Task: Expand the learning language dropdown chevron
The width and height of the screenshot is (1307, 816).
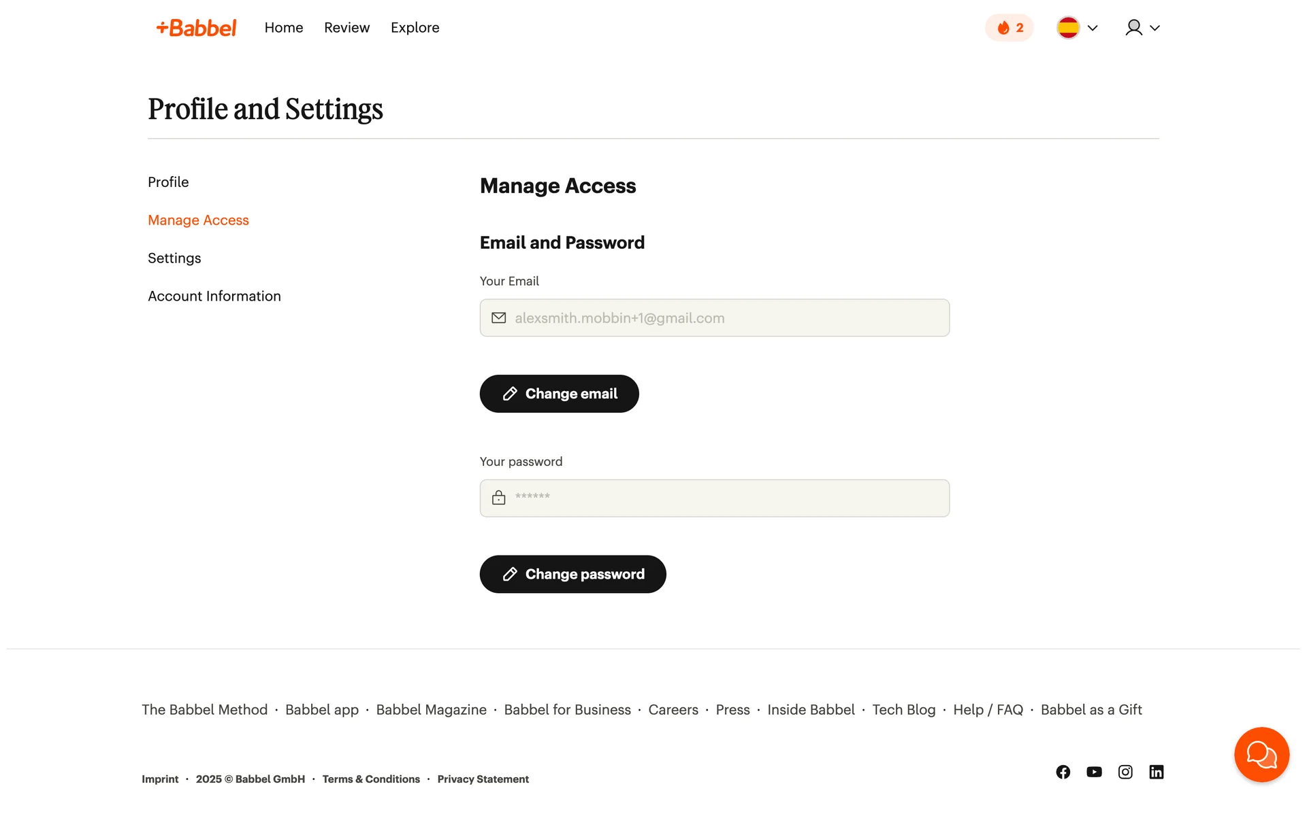Action: pyautogui.click(x=1093, y=28)
